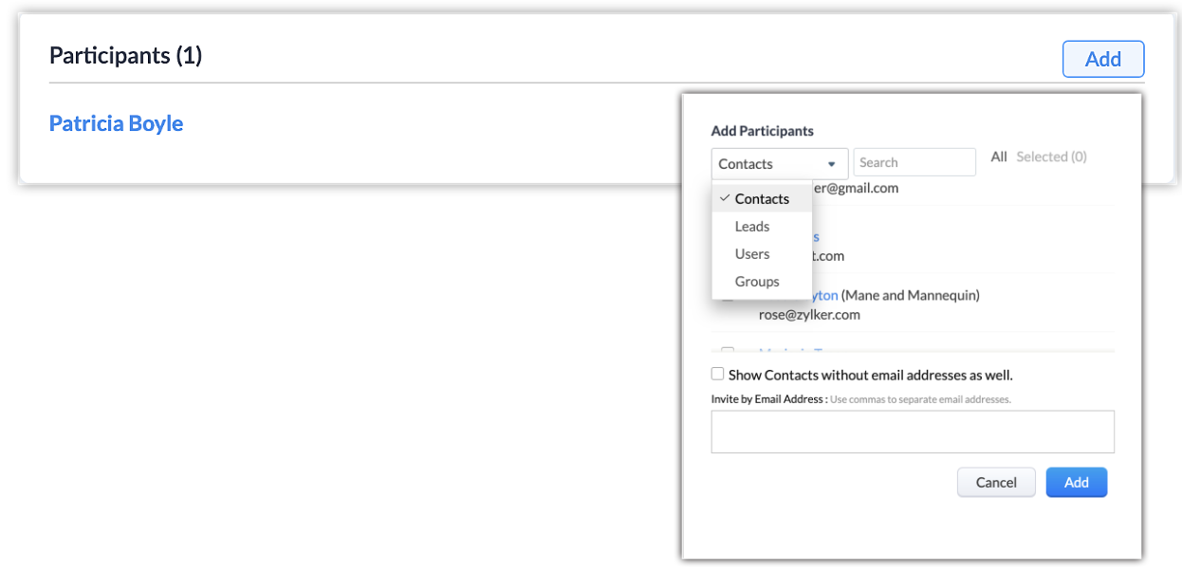Click the rose@zylker.com email text
Screen dimensions: 1182x571
tap(809, 315)
